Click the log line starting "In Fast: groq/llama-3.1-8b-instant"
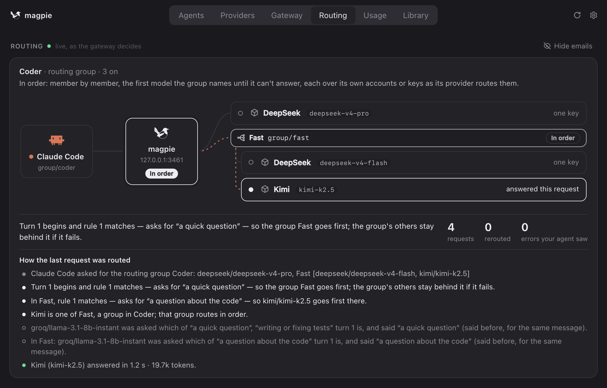607x388 pixels. click(296, 346)
